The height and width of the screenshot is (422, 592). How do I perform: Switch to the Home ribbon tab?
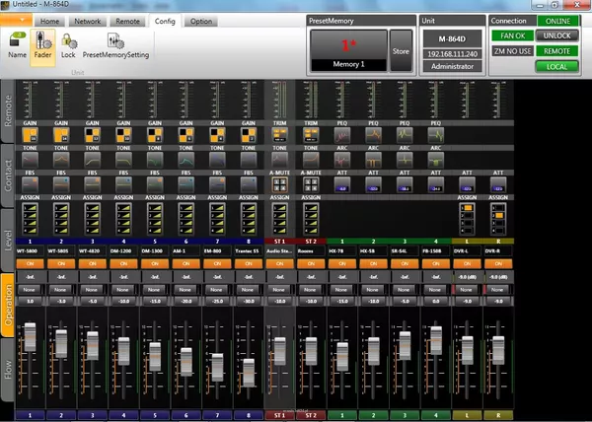pos(50,21)
